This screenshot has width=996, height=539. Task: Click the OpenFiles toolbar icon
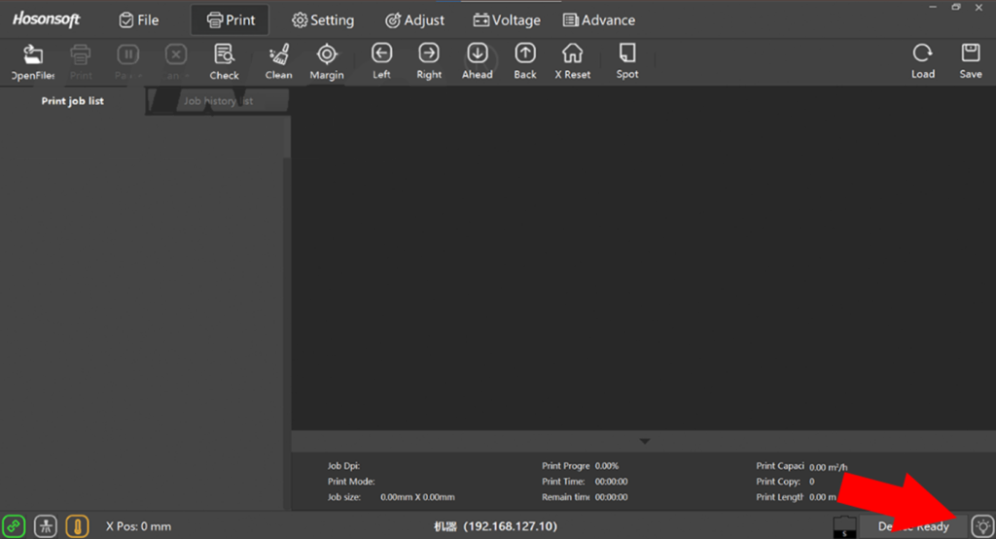(x=33, y=61)
